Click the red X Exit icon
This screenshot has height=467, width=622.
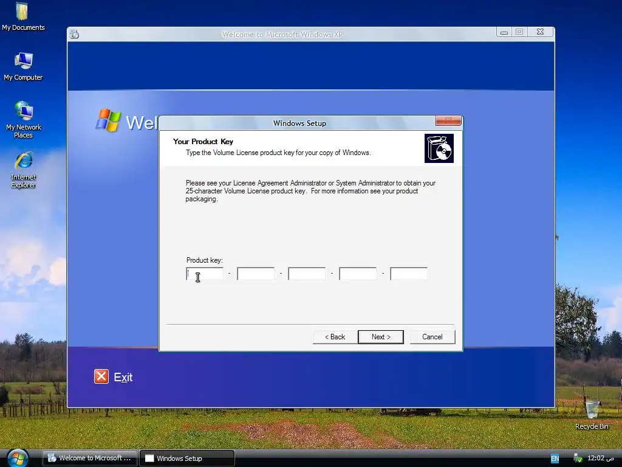point(101,376)
